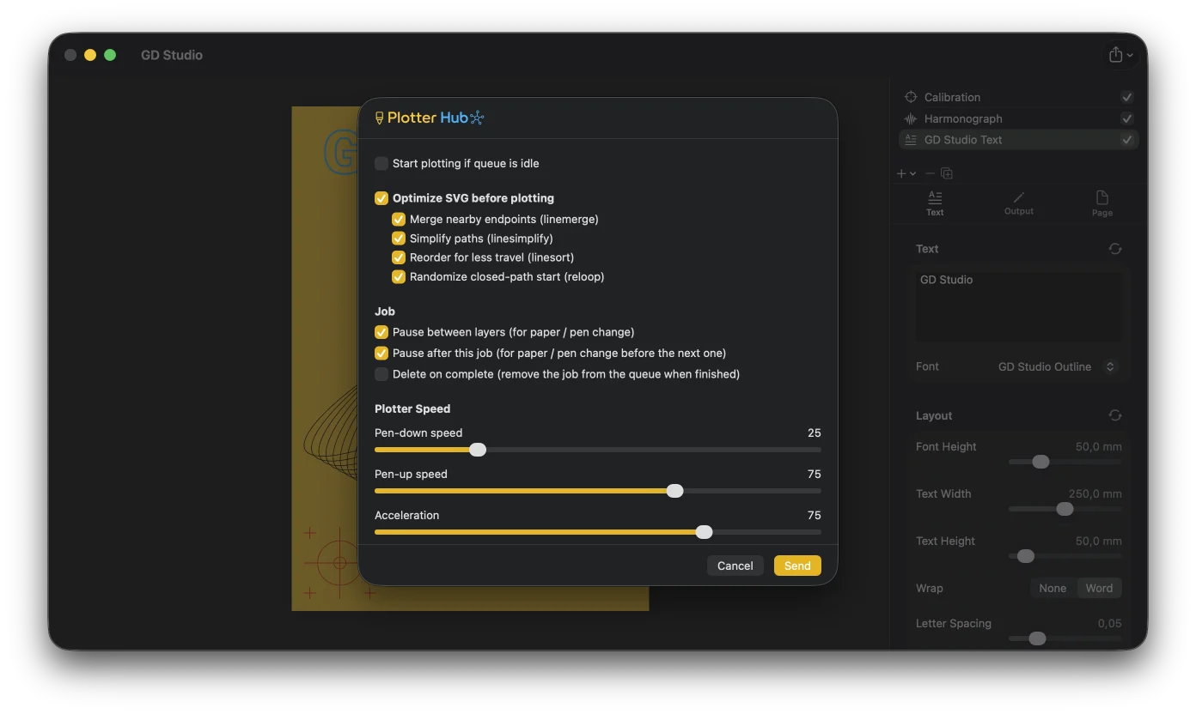Select the GD Studio Text layer name
This screenshot has height=714, width=1196.
[x=963, y=140]
